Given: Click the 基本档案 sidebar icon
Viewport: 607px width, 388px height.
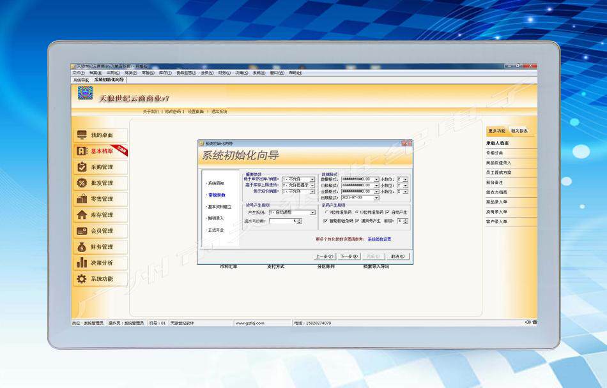Looking at the screenshot, I should [82, 151].
